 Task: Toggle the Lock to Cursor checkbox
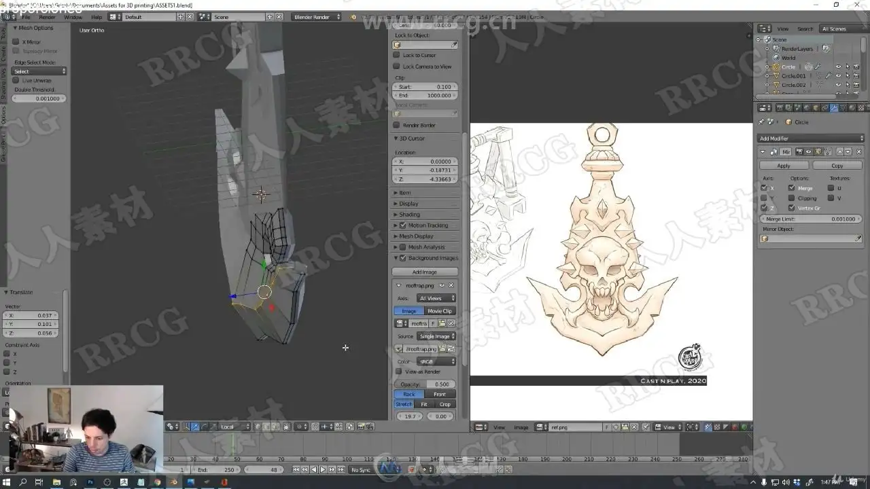tap(397, 56)
